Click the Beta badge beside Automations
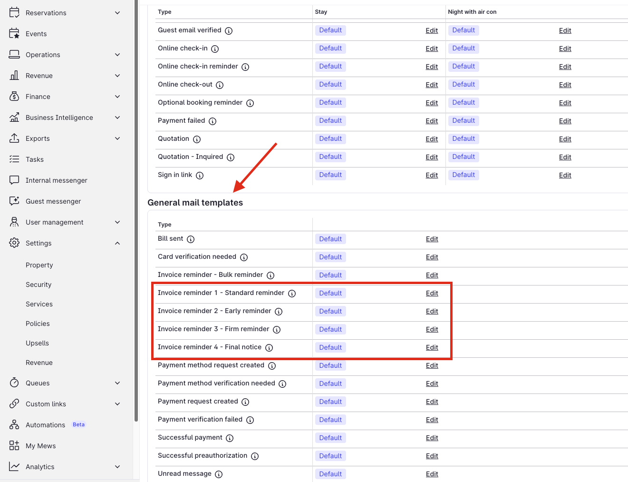628x482 pixels. pyautogui.click(x=79, y=424)
